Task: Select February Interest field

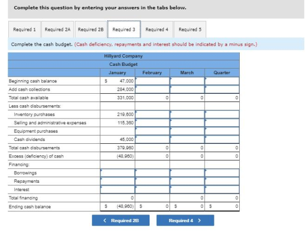Action: point(152,189)
